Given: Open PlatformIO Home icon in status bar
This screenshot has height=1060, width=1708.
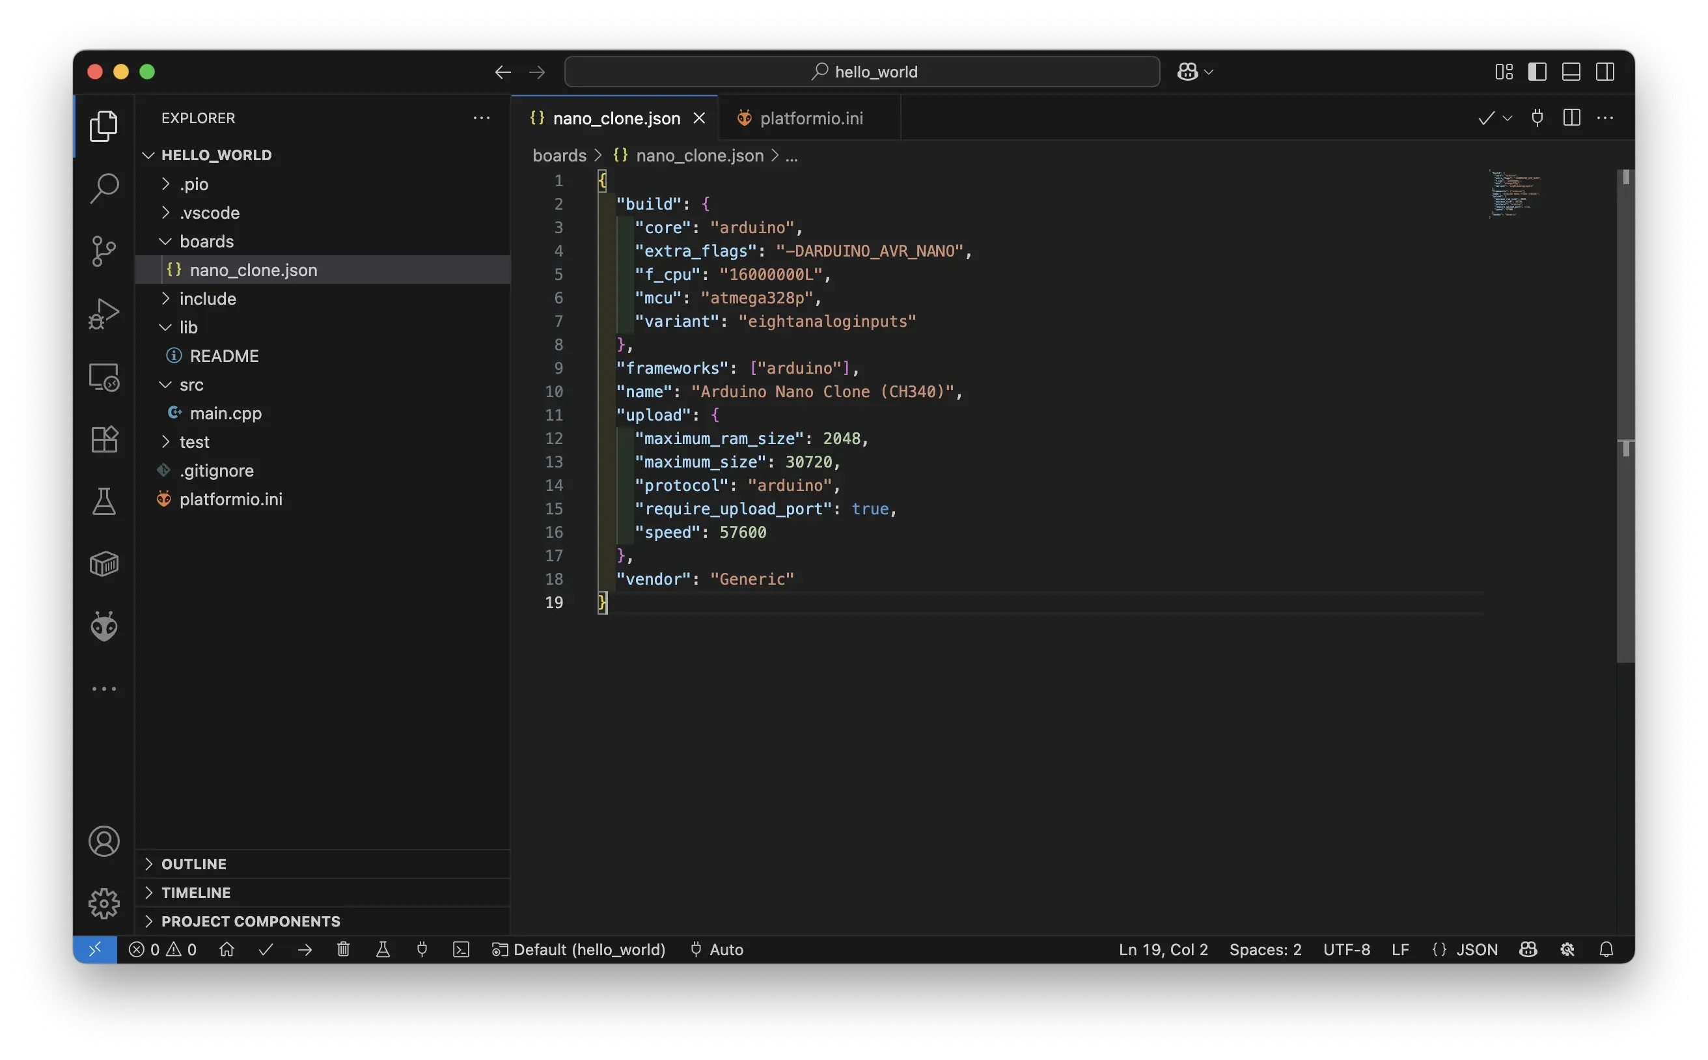Looking at the screenshot, I should [227, 949].
